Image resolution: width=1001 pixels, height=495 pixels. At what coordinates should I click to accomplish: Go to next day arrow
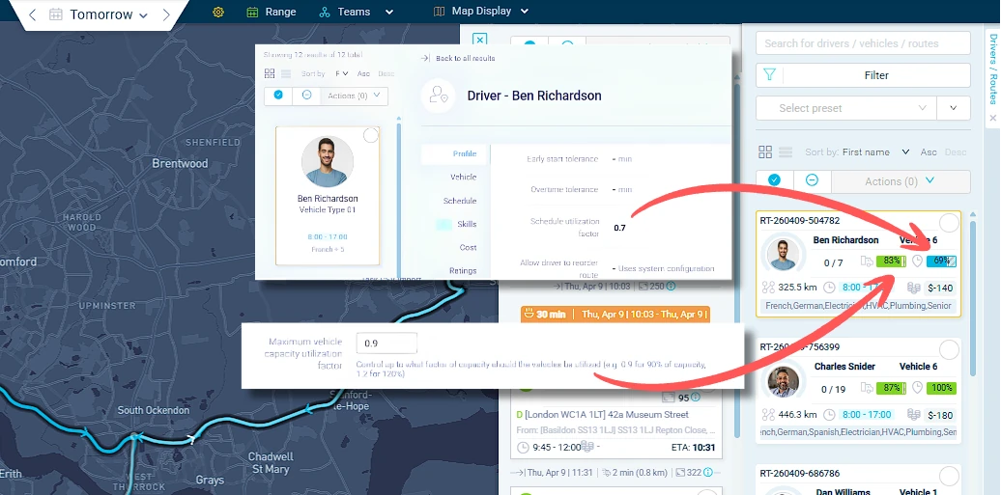point(166,14)
